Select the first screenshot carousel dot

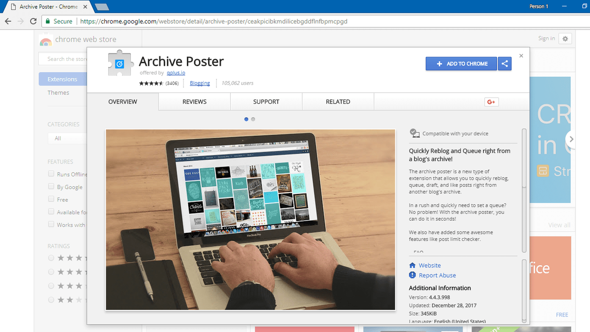tap(246, 119)
